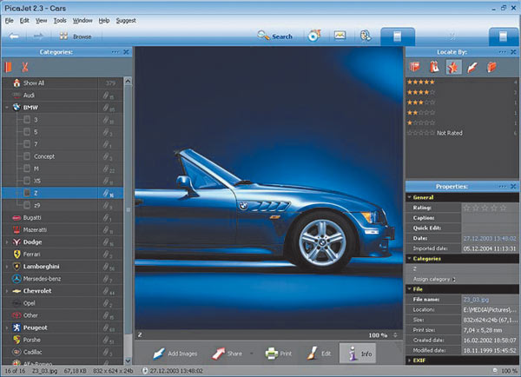Tick the checkbox for BMW 7
The height and width of the screenshot is (377, 521).
coord(27,144)
